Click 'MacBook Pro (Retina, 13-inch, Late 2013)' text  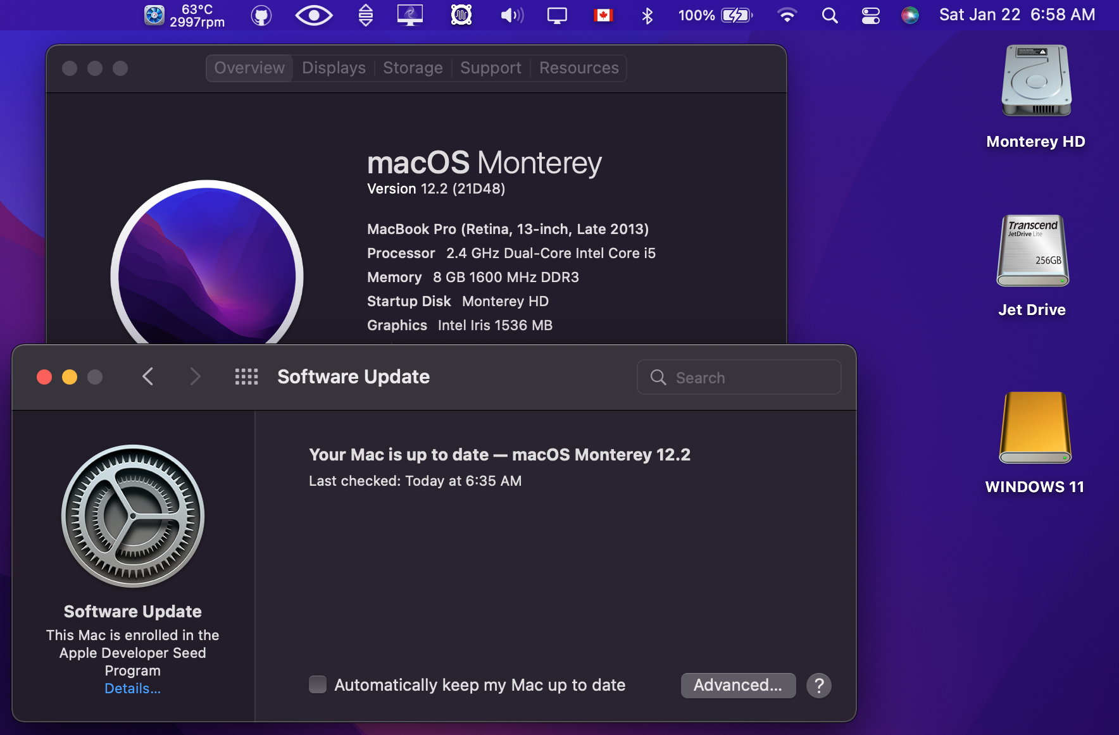tap(508, 230)
